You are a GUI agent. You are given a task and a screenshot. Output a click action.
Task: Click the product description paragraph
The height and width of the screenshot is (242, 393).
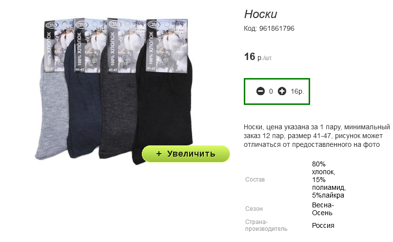[x=317, y=136]
